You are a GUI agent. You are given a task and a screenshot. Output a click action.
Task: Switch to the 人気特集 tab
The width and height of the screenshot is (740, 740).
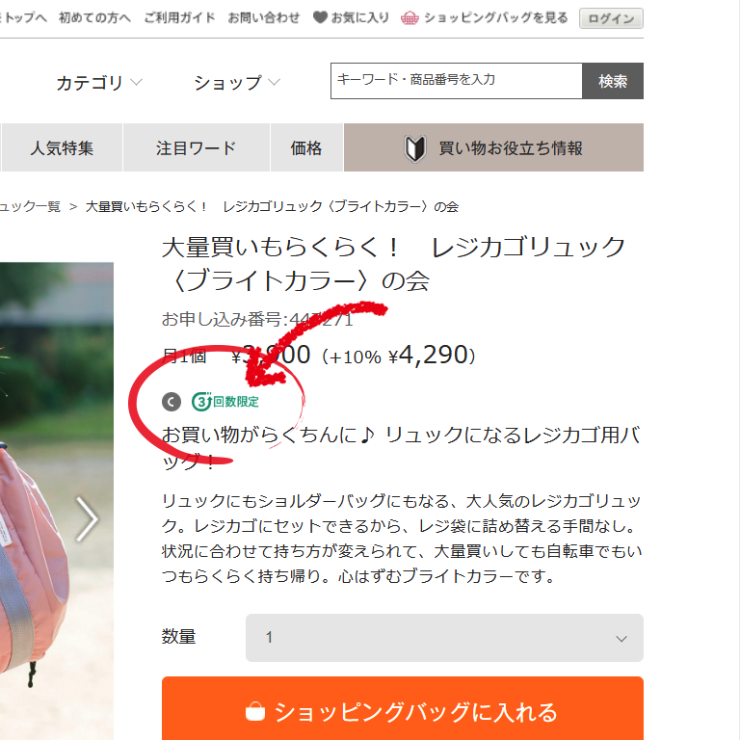[62, 147]
